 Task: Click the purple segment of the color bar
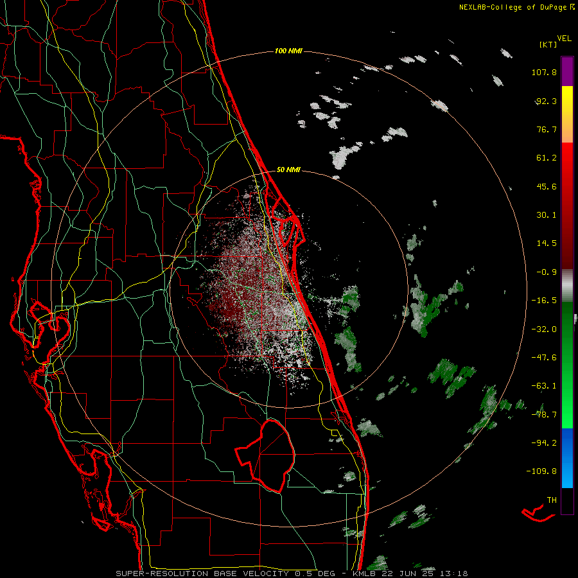(x=567, y=71)
